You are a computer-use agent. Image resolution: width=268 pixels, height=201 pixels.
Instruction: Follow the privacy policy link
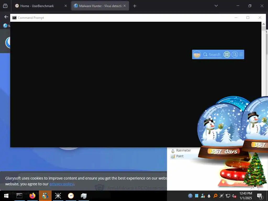[62, 184]
